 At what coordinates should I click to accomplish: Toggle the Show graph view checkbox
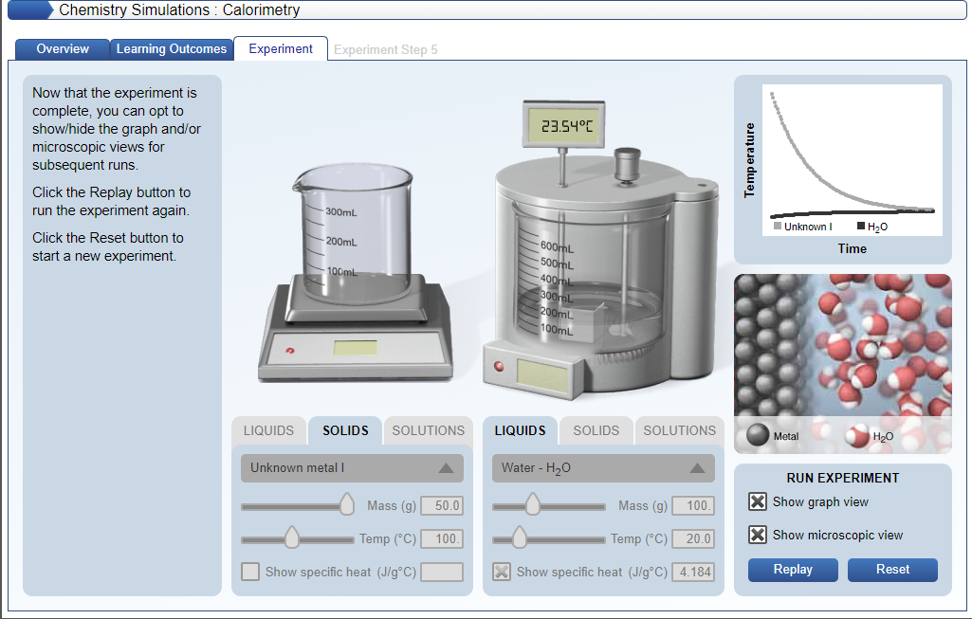(757, 503)
